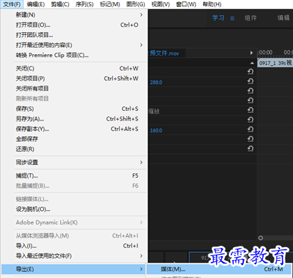Choose 打开团队项目...
293x278 pixels.
click(x=74, y=35)
